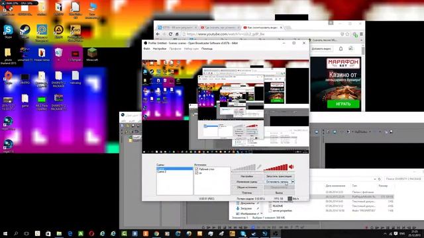Screen dimensions: 424x238
Task: Click the green ИГРАТЬ ad button
Action: (x=343, y=104)
